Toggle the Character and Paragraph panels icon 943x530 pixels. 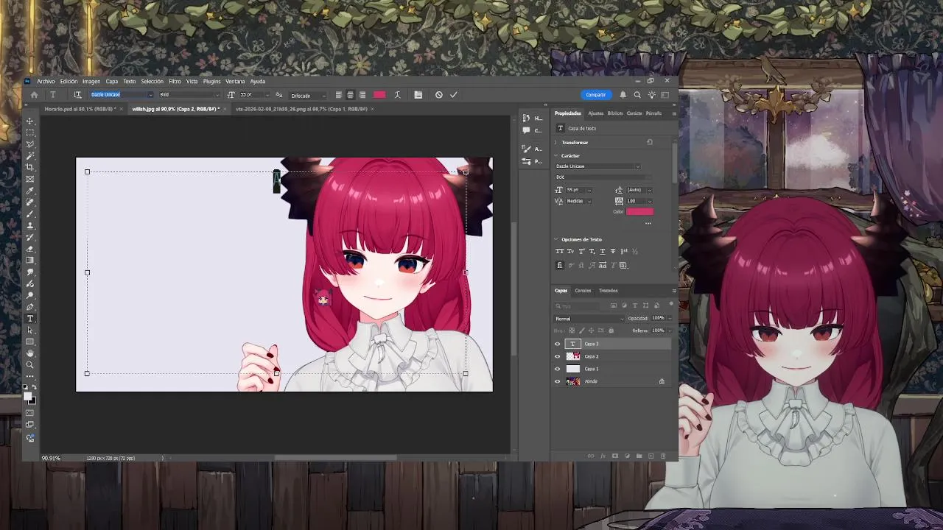(x=418, y=94)
